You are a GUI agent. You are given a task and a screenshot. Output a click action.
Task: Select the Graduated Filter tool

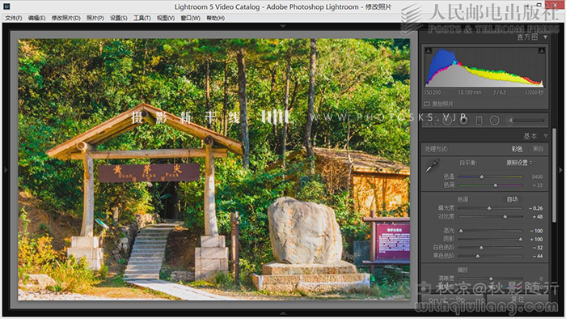click(x=479, y=121)
